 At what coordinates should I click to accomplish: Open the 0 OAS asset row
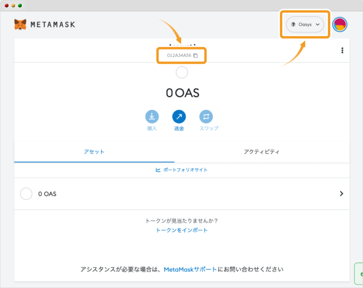coord(181,194)
